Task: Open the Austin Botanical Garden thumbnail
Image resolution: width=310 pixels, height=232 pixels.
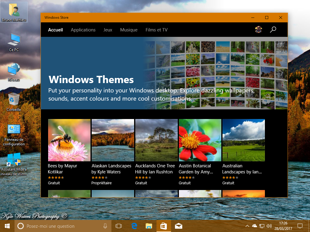Action: point(200,140)
